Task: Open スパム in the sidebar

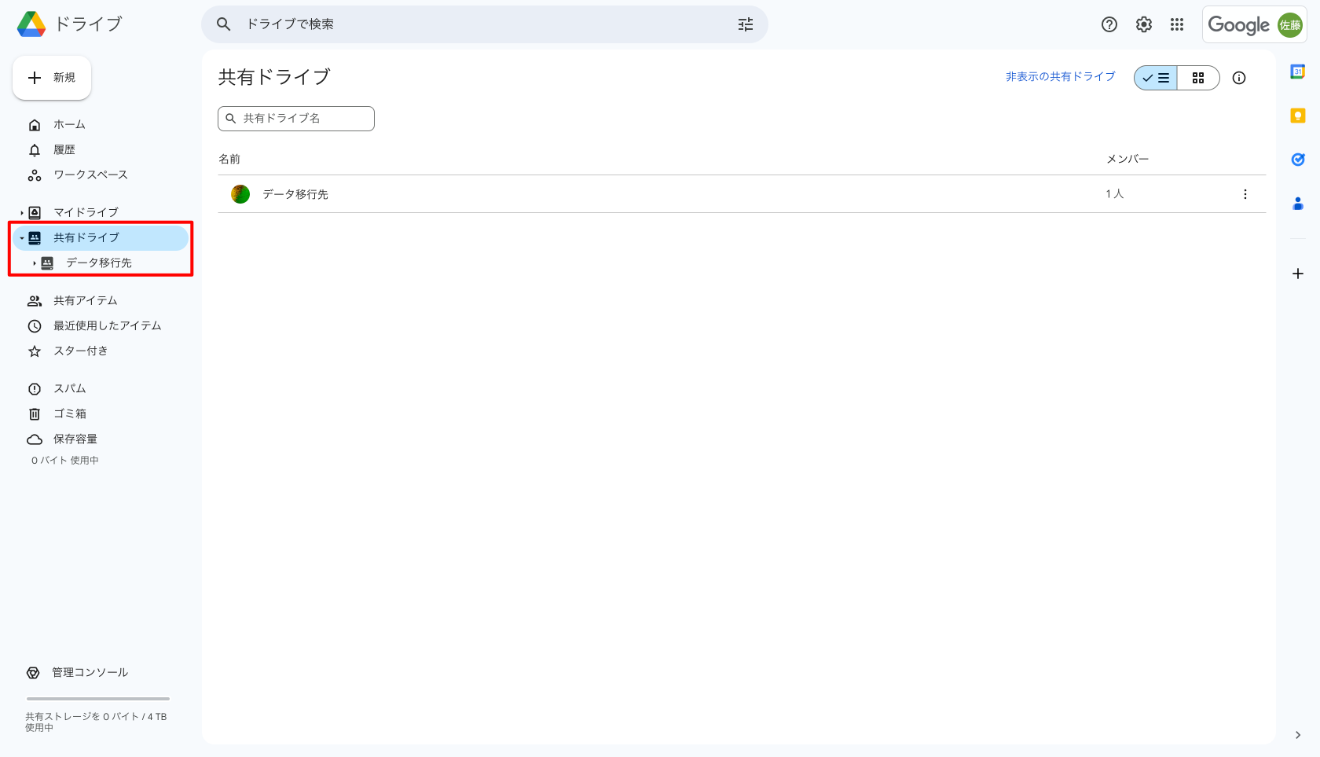Action: (x=101, y=389)
